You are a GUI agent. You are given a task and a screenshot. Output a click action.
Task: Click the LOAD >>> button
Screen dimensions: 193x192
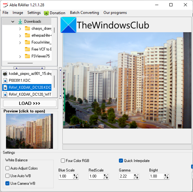pyautogui.click(x=30, y=103)
